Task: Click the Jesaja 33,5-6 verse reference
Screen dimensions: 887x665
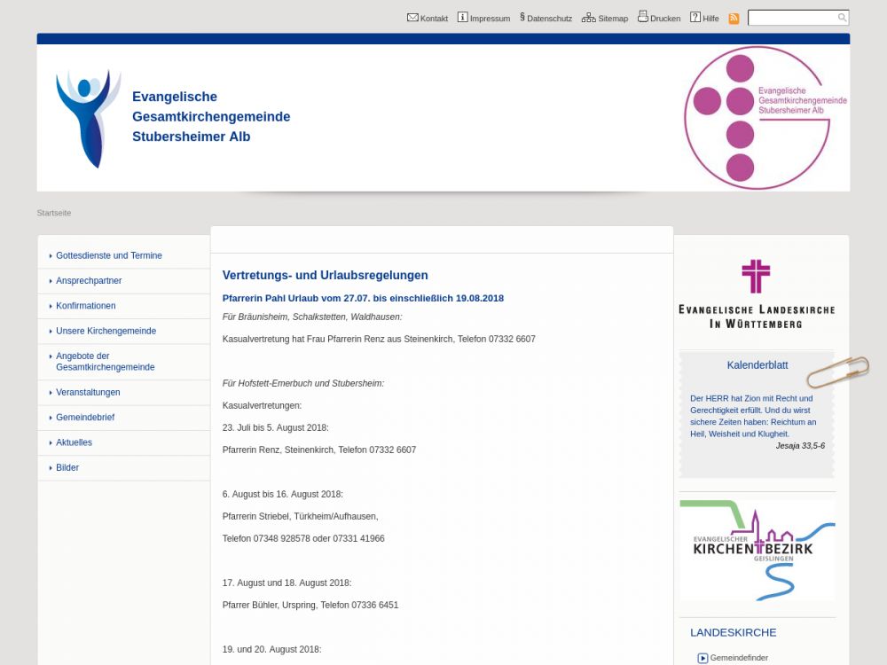Action: click(x=799, y=446)
